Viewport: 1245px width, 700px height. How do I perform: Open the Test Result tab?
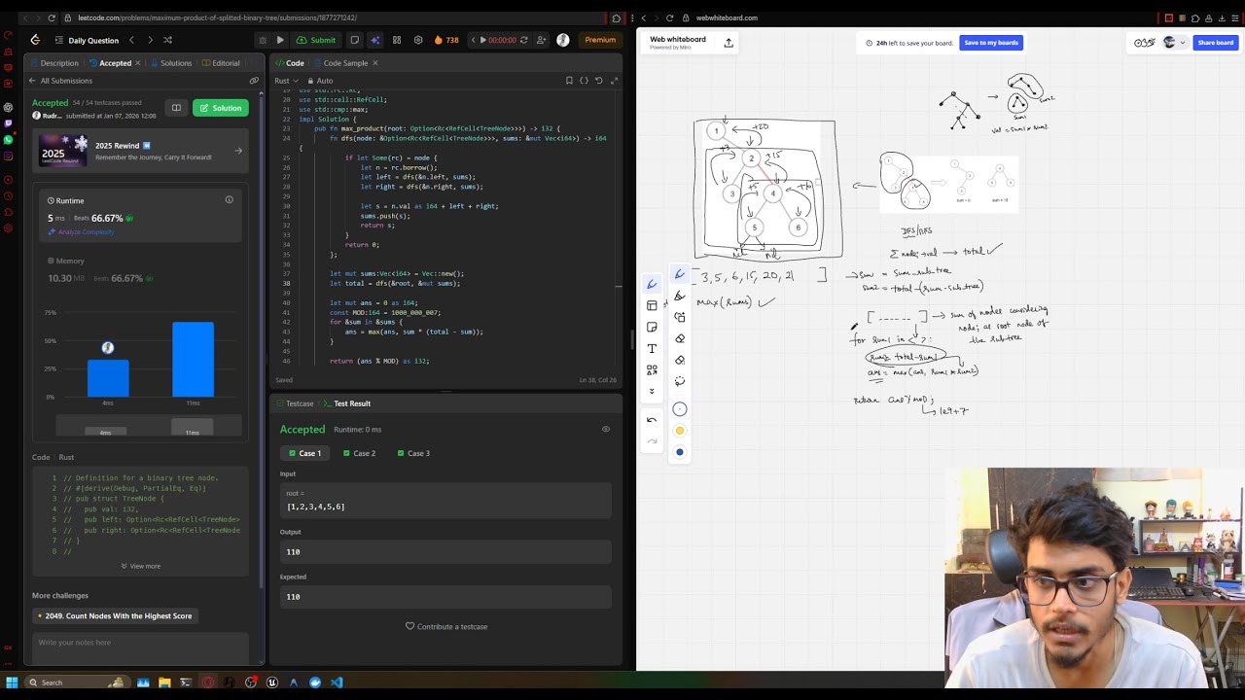[x=346, y=403]
